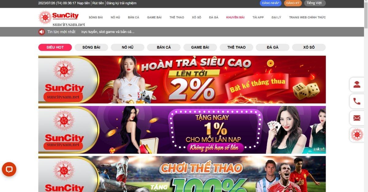Click the page vertical scrollbar
Image resolution: width=368 pixels, height=192 pixels.
pyautogui.click(x=366, y=96)
